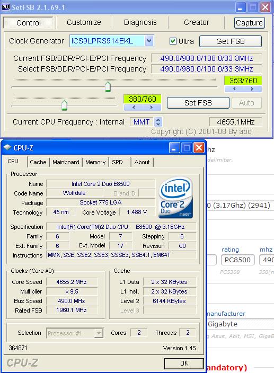Open the Memory tab in CPU-Z
The height and width of the screenshot is (373, 274).
[x=95, y=162]
